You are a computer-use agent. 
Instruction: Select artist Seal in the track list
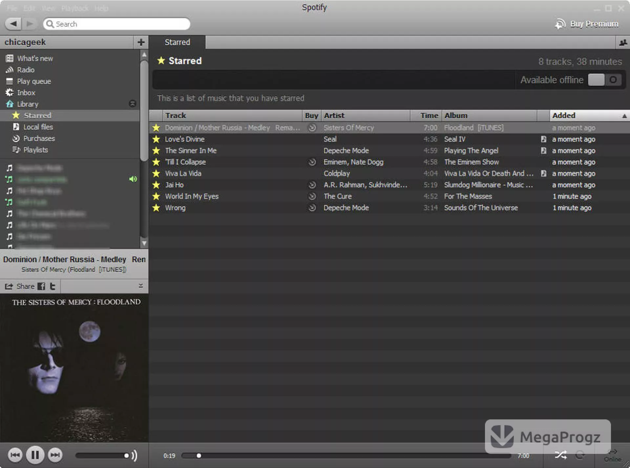[x=330, y=139]
